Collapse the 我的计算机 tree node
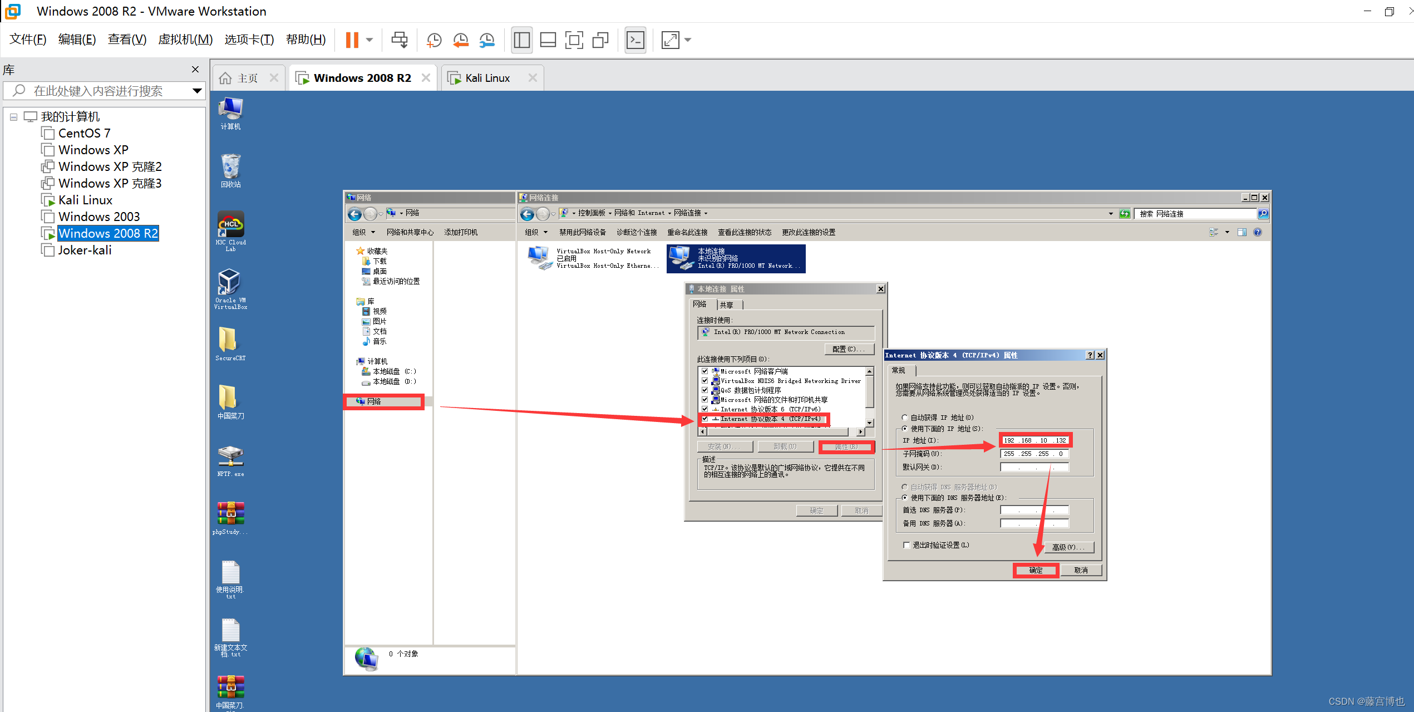The image size is (1414, 712). tap(14, 117)
